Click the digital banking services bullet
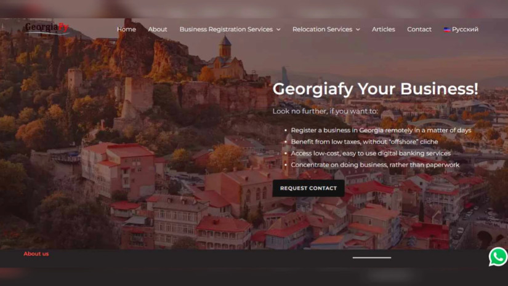The height and width of the screenshot is (286, 508). [371, 153]
